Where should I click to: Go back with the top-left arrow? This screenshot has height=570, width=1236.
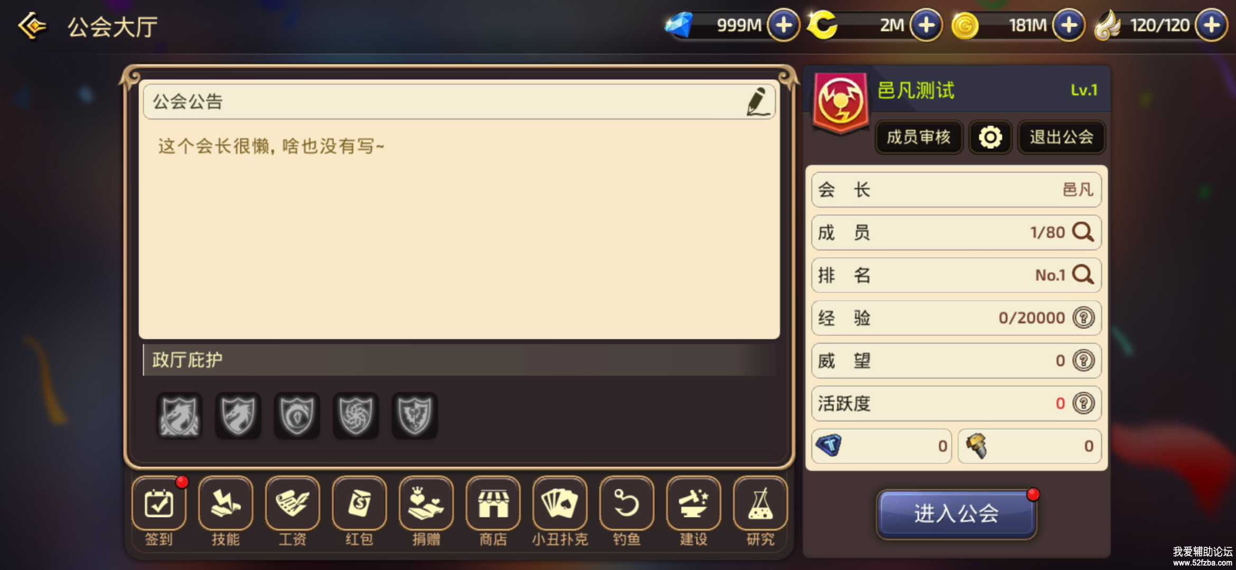coord(32,25)
